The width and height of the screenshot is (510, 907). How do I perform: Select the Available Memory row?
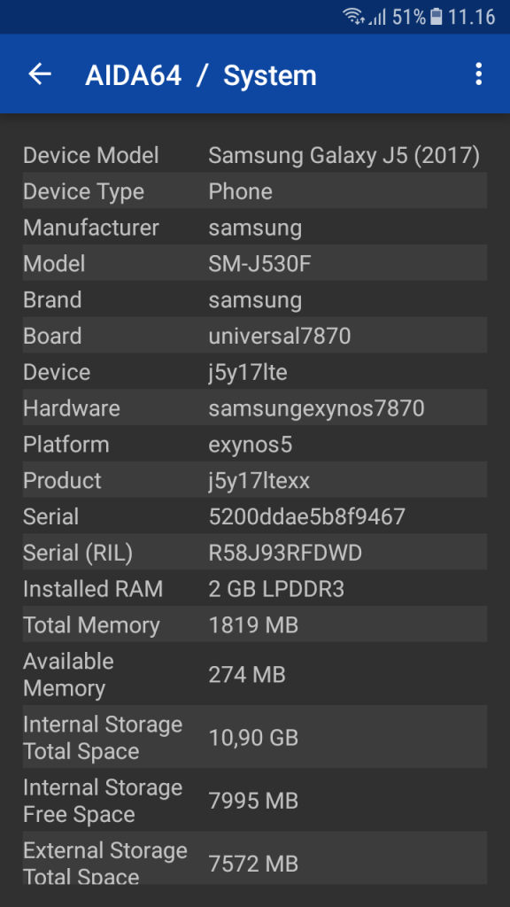(254, 674)
